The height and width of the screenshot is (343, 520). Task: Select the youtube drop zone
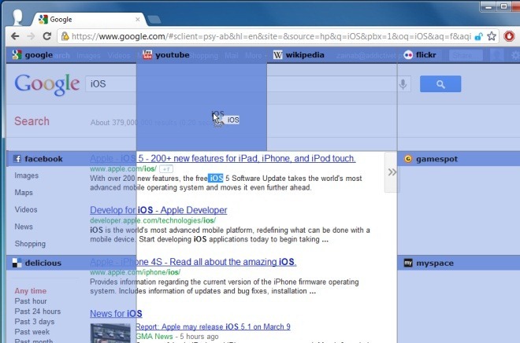tap(202, 99)
